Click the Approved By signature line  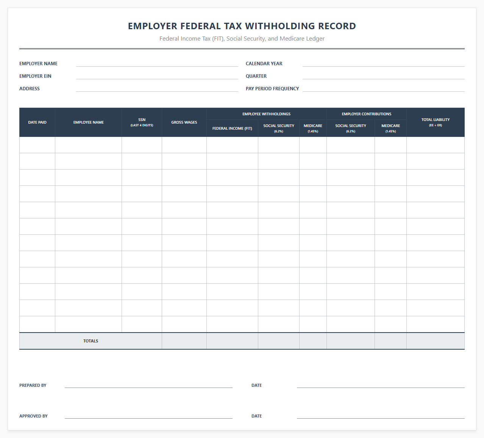pyautogui.click(x=148, y=415)
